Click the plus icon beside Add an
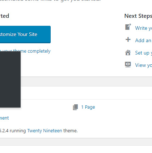Viewport: 152px width, 153px height. tap(128, 40)
